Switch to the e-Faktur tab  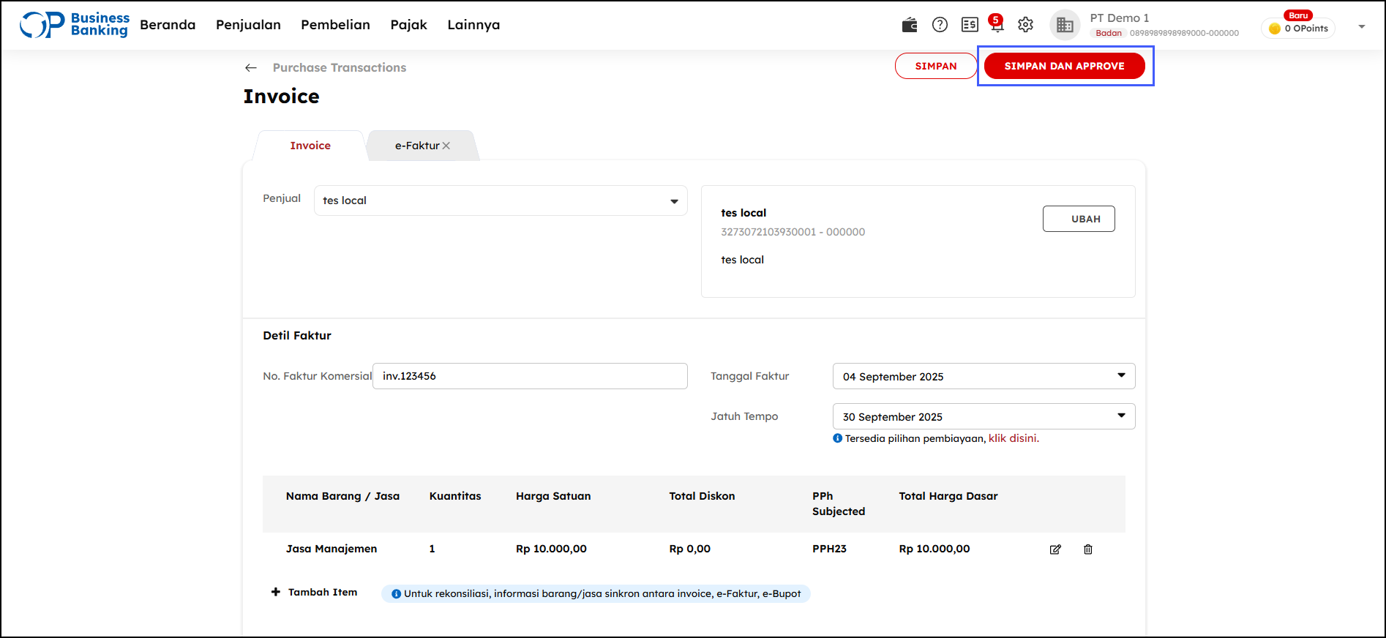(416, 146)
